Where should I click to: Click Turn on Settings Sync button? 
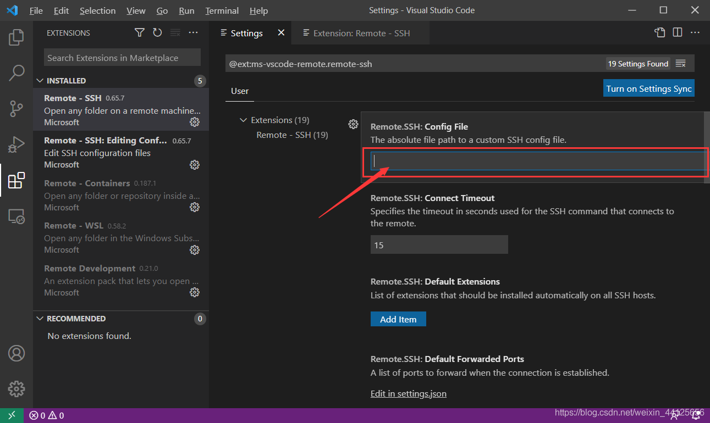[648, 88]
